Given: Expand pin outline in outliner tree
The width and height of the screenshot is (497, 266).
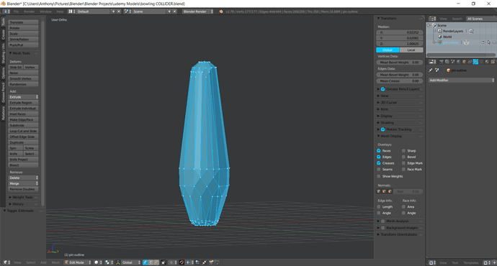Looking at the screenshot, I should point(434,42).
